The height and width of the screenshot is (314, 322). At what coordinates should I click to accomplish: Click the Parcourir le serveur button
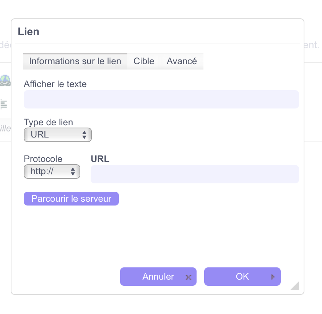(x=71, y=199)
